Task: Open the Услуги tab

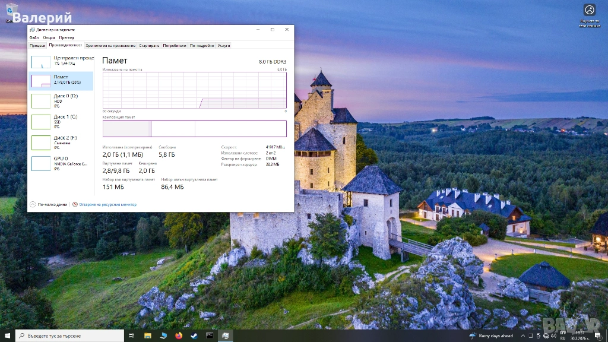Action: (224, 45)
